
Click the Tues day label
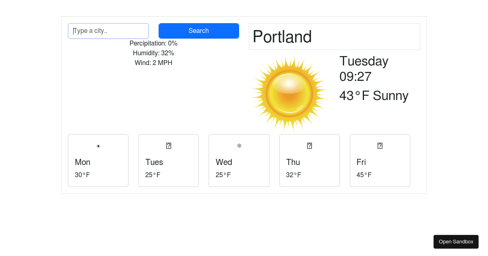154,162
